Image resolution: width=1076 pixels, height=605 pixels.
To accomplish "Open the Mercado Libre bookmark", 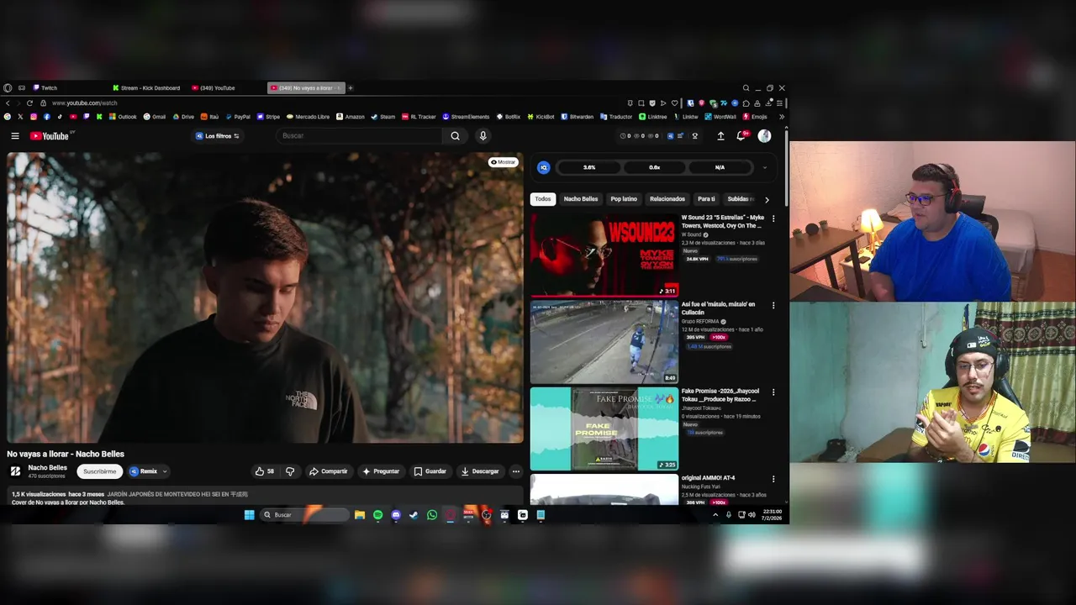I will point(308,117).
